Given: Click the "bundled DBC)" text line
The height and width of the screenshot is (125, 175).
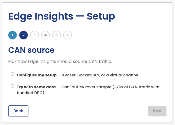Looking at the screenshot, I should point(31,93).
